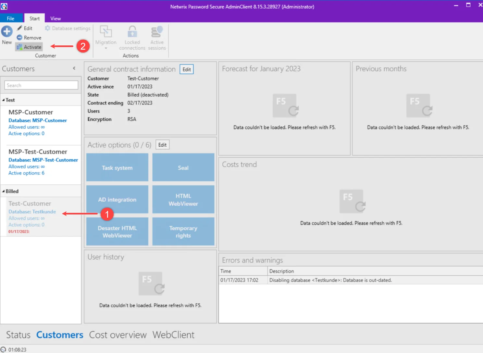The height and width of the screenshot is (353, 483).
Task: Toggle the Seal option tile
Action: 183,167
